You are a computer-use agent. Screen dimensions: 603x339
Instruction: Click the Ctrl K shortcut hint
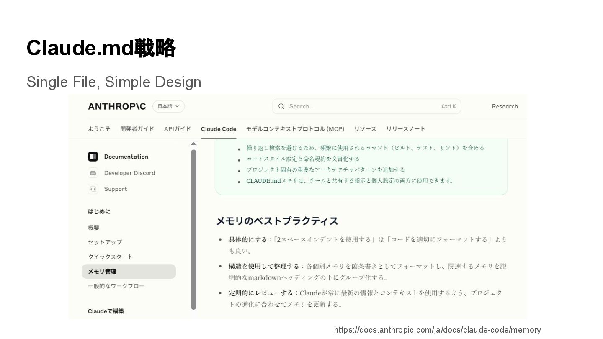click(448, 106)
